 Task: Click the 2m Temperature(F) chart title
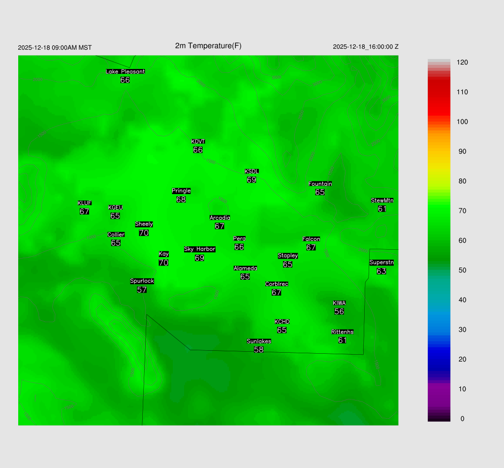pos(208,46)
